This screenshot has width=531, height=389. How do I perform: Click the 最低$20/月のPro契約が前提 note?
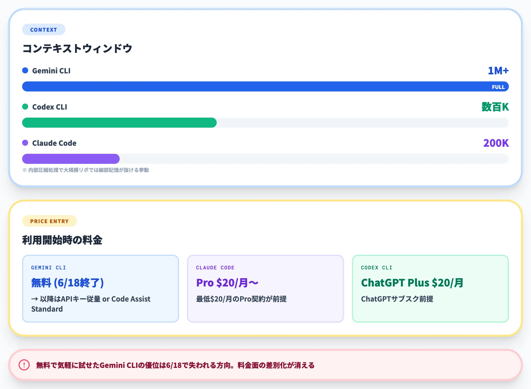coord(241,299)
